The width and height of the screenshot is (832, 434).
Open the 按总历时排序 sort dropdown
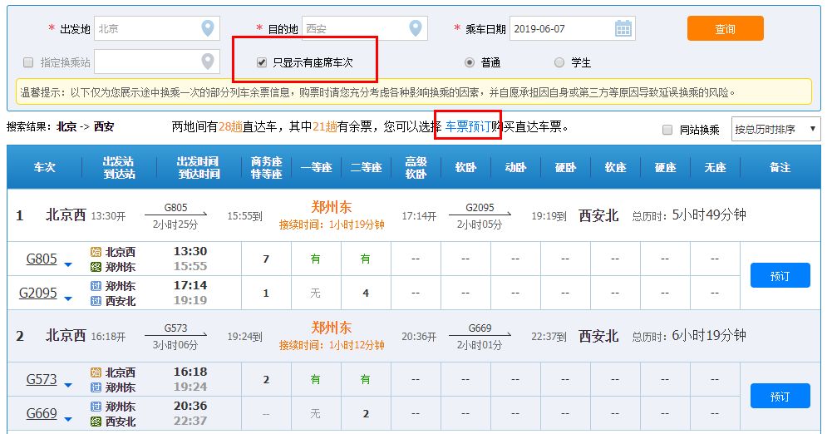[x=775, y=129]
